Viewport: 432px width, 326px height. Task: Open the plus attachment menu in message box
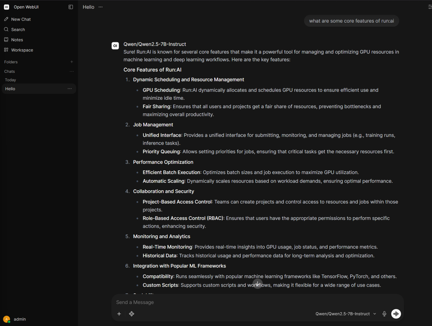point(119,314)
